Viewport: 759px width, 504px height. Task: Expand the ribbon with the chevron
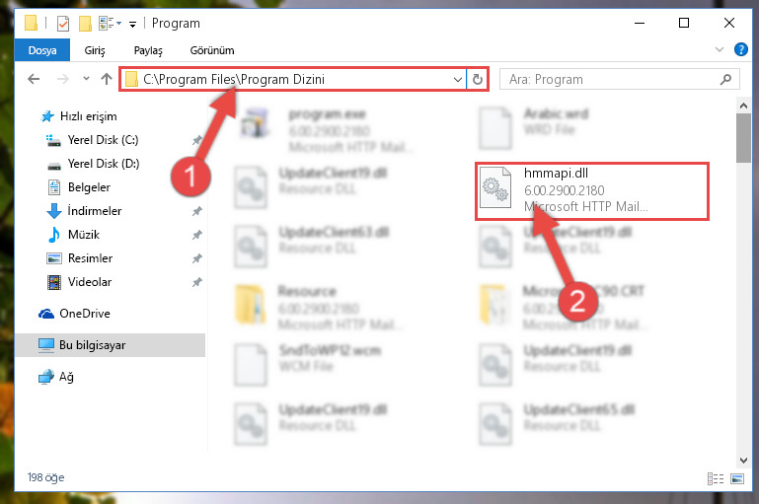[720, 49]
